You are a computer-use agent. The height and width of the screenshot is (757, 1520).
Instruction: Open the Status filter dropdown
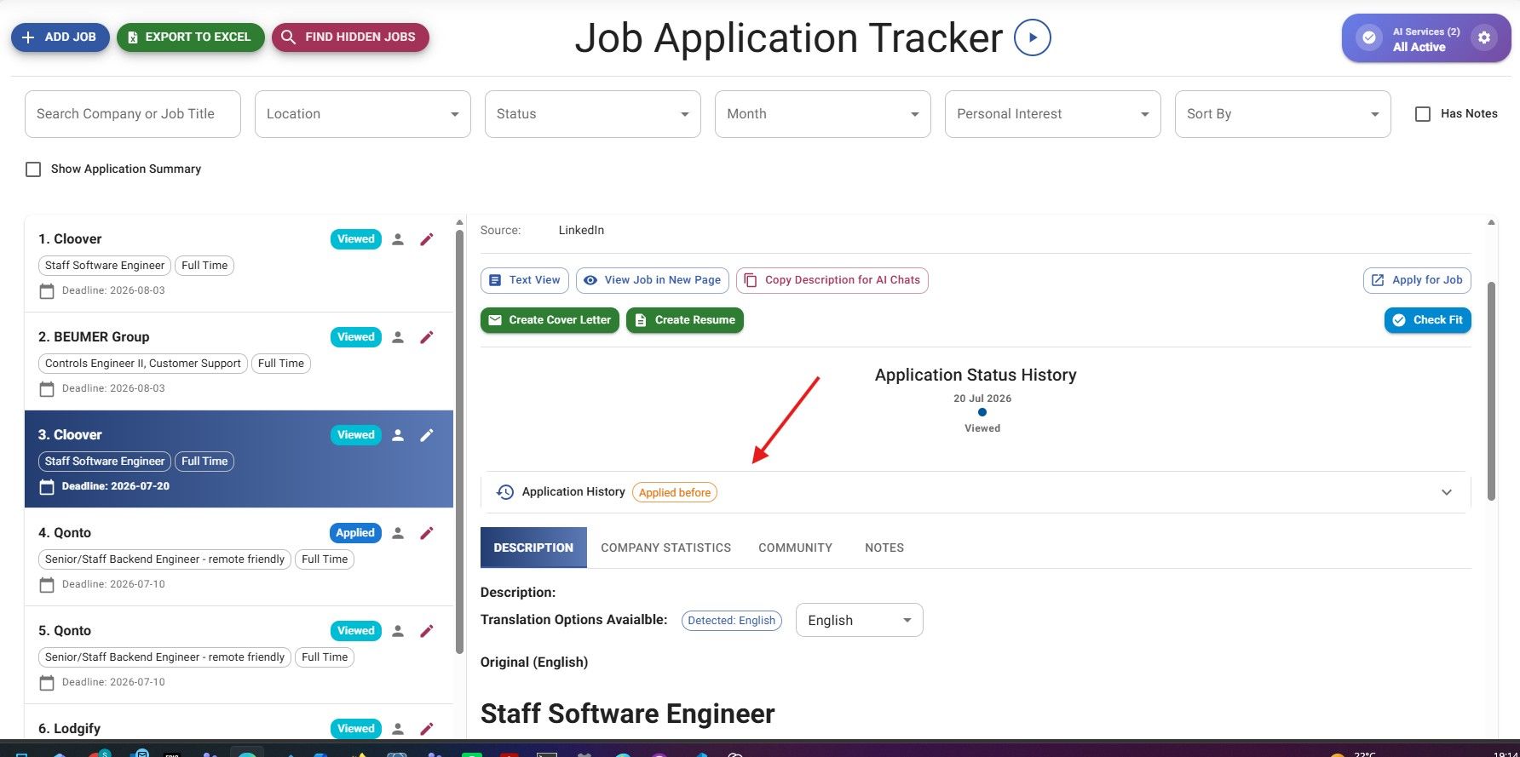pyautogui.click(x=593, y=114)
